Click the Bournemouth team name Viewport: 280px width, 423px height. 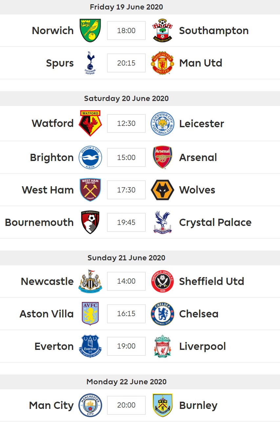(39, 222)
